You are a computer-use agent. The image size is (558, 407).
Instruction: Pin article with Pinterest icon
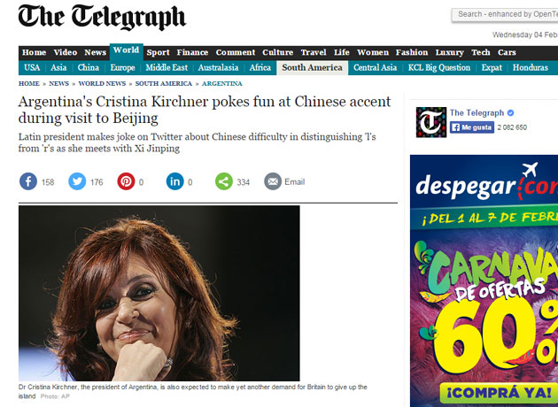tap(126, 181)
